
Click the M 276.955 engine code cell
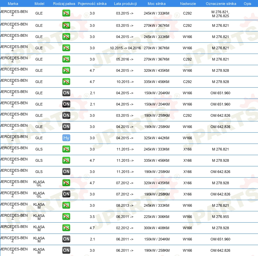[x=220, y=217]
